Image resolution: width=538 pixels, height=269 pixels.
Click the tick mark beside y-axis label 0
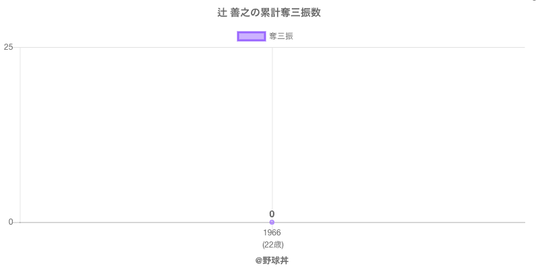coord(17,222)
